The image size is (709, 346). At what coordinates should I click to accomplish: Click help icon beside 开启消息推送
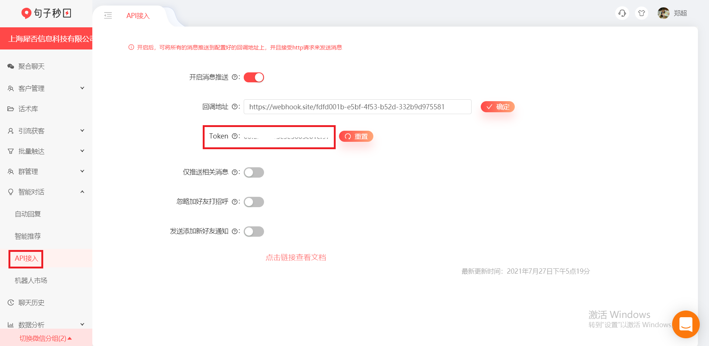(x=234, y=77)
